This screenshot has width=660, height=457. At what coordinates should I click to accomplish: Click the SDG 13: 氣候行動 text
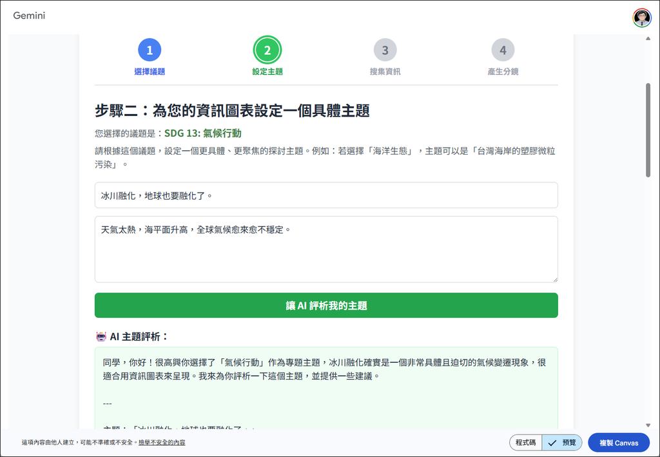pos(203,133)
